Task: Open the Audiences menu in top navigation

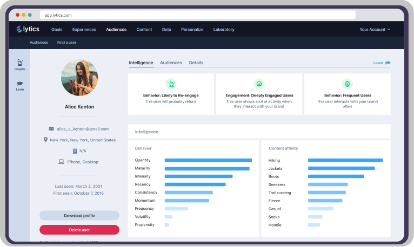Action: [x=116, y=29]
